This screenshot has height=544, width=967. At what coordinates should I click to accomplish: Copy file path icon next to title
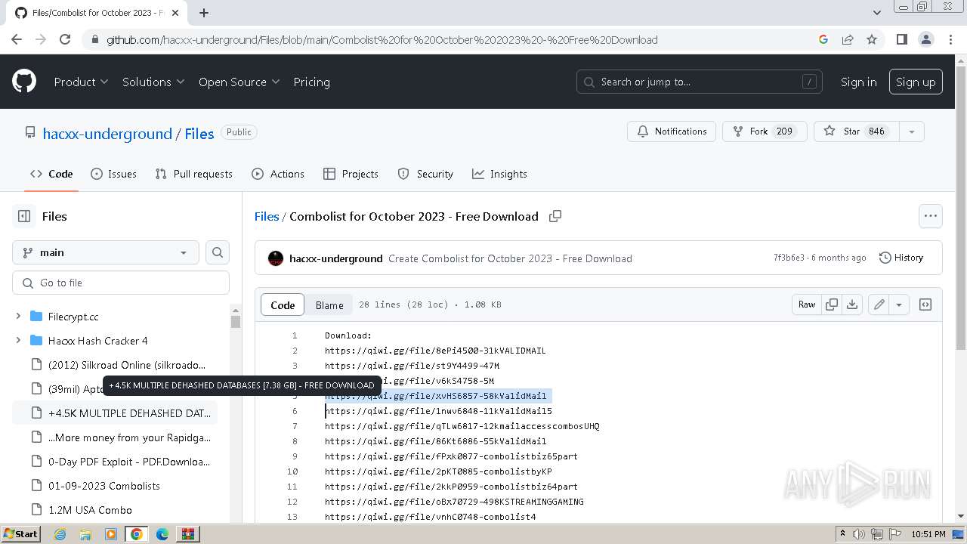pyautogui.click(x=555, y=216)
